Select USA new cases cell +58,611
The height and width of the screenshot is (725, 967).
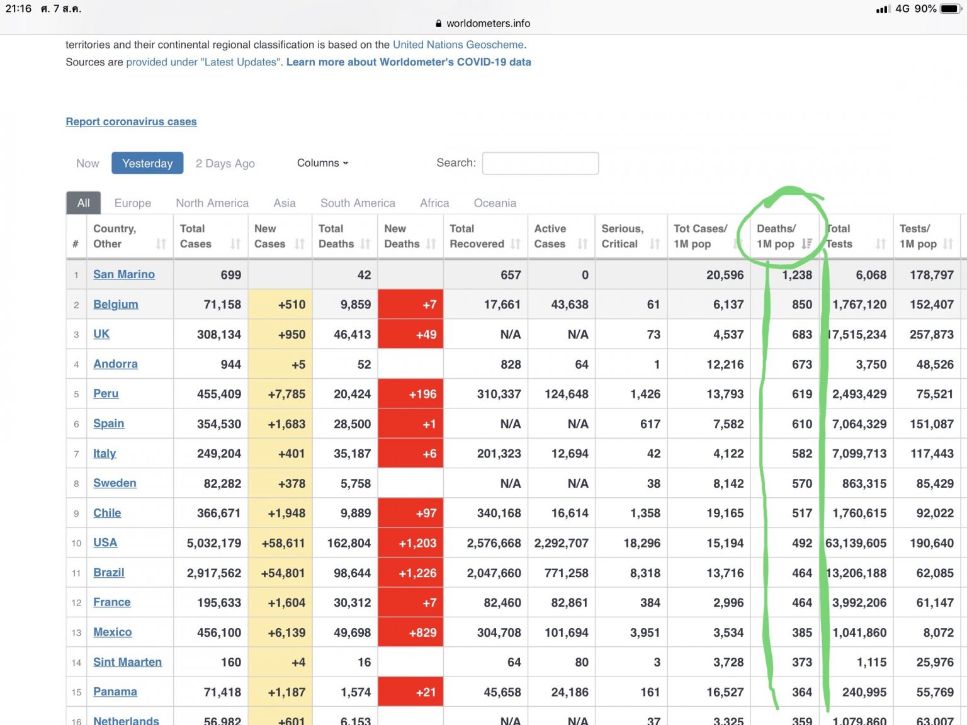(x=280, y=543)
